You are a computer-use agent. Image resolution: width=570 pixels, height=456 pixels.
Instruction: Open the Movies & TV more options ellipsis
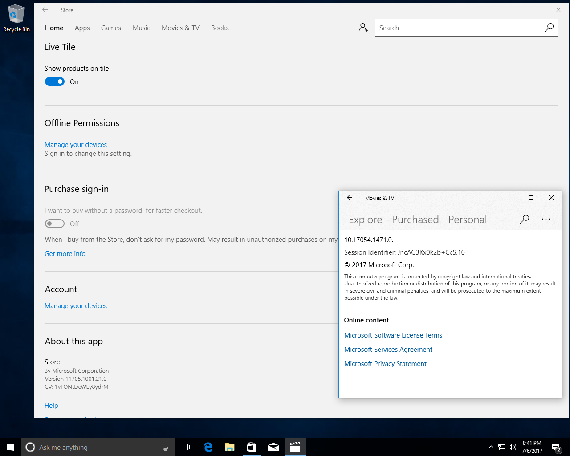coord(546,219)
